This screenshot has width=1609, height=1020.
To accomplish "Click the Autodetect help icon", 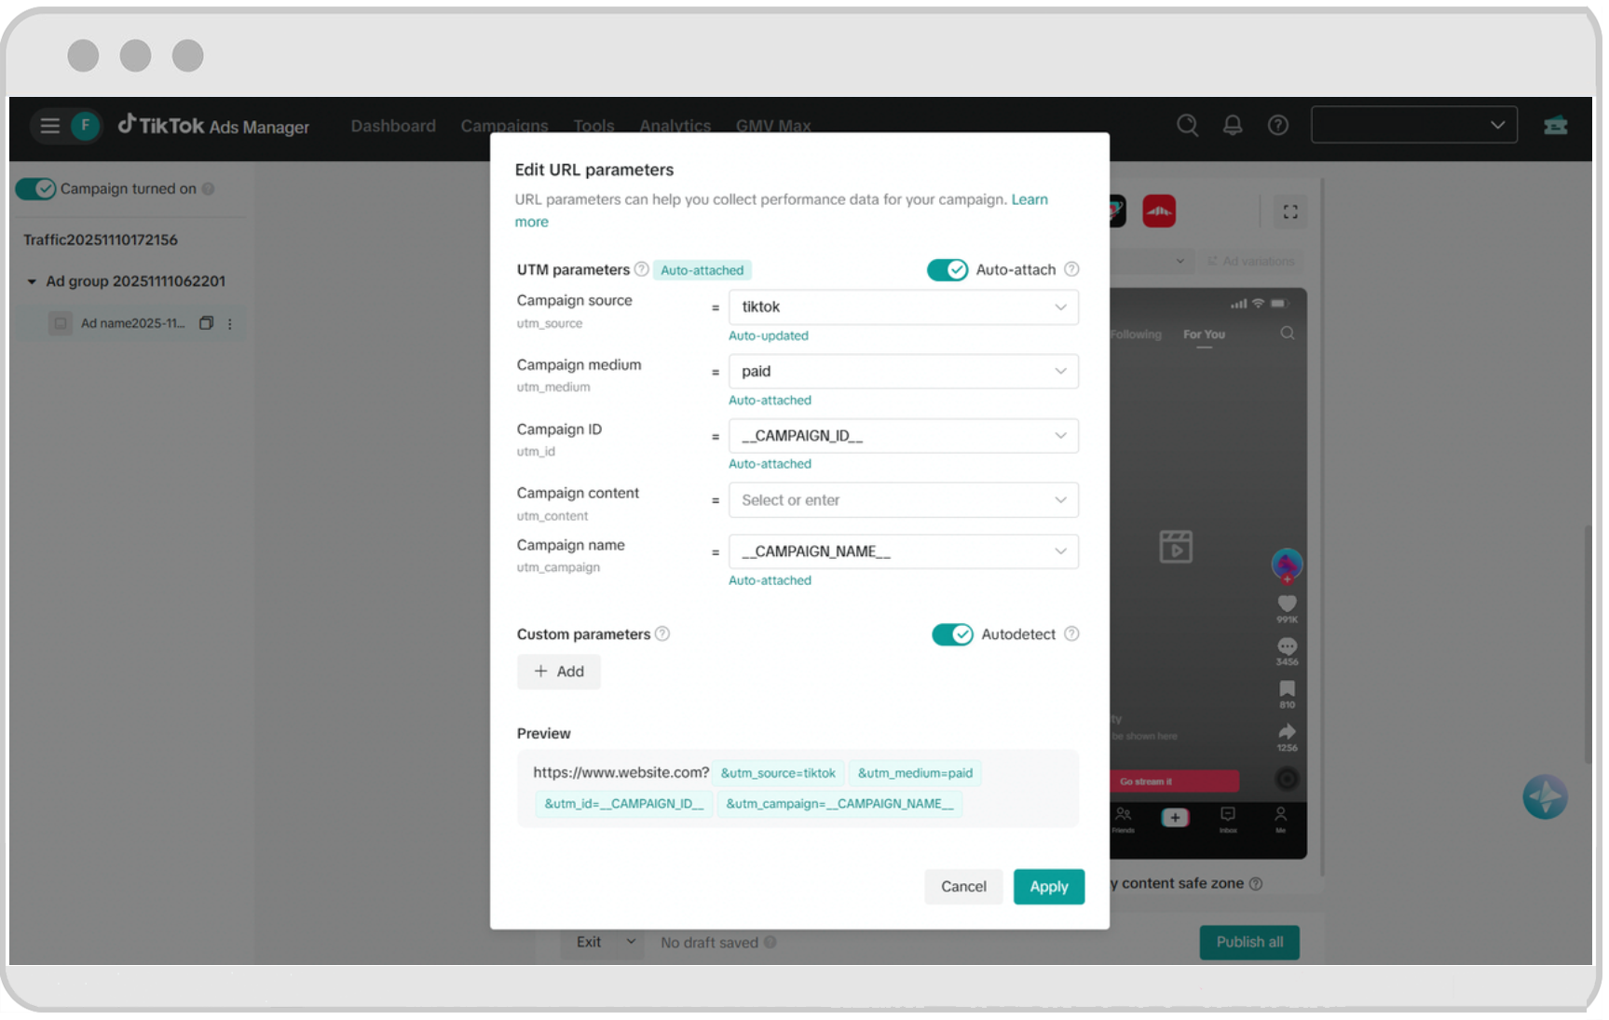I will [1071, 633].
